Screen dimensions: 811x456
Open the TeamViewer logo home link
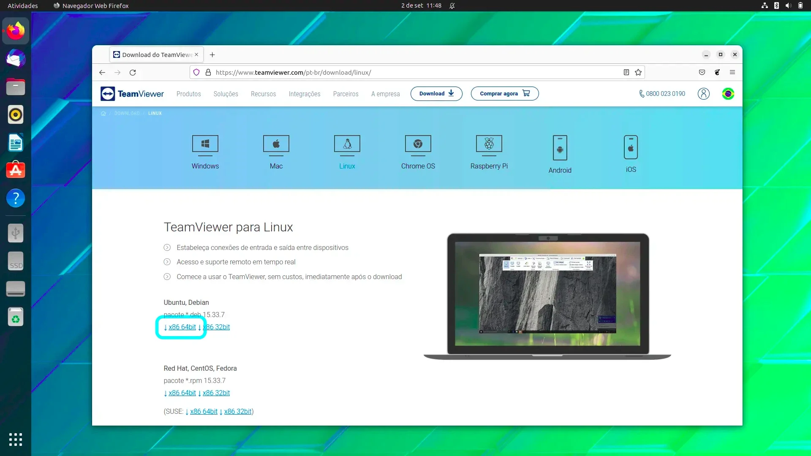point(132,94)
